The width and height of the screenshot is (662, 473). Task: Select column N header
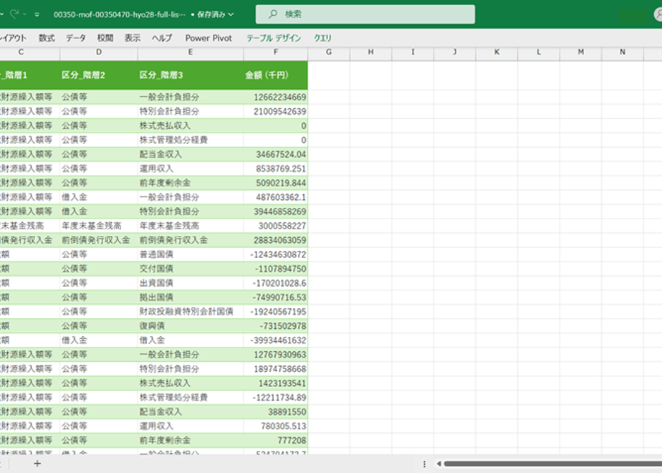(623, 52)
